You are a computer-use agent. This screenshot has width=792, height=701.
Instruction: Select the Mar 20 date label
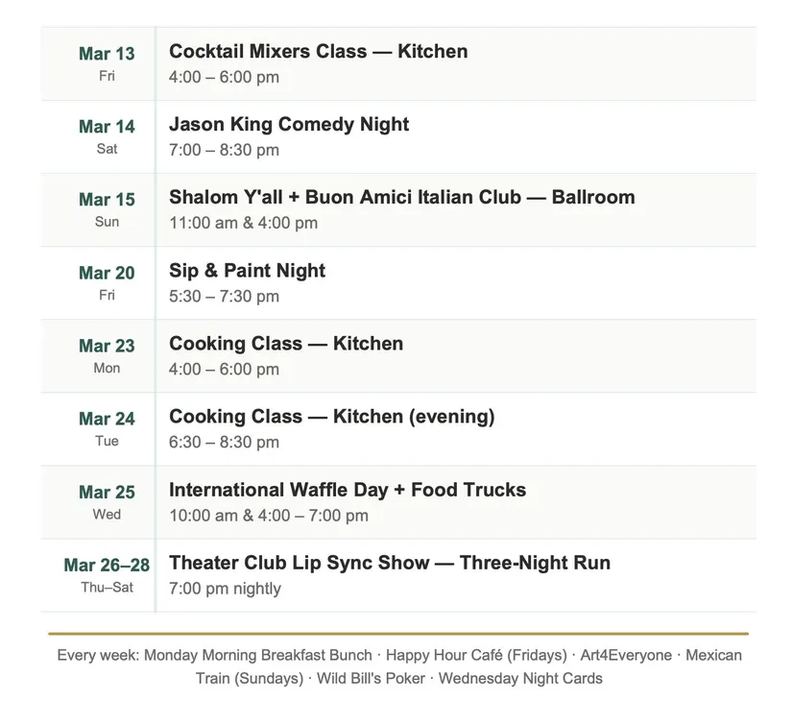click(x=107, y=273)
